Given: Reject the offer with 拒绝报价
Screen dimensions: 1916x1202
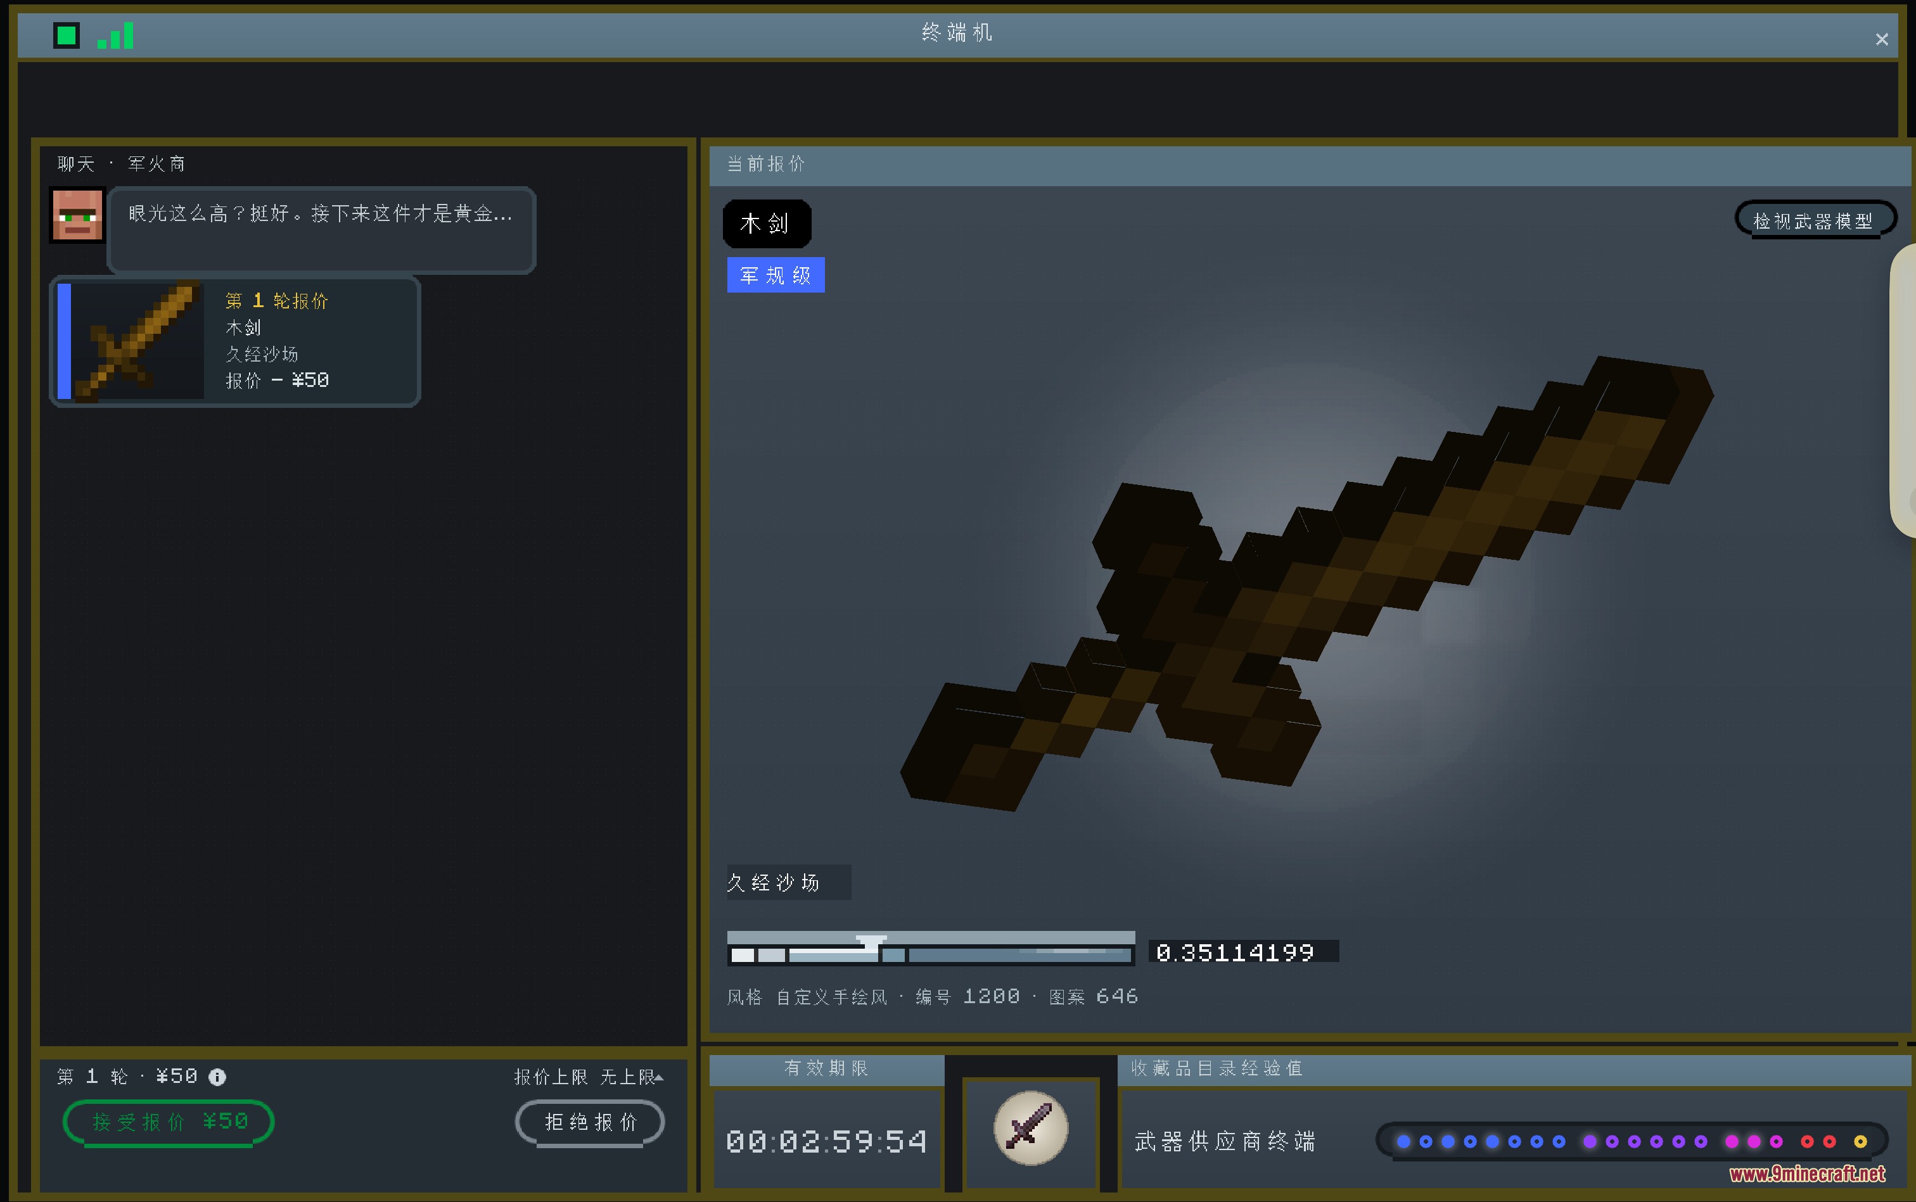Looking at the screenshot, I should 590,1122.
